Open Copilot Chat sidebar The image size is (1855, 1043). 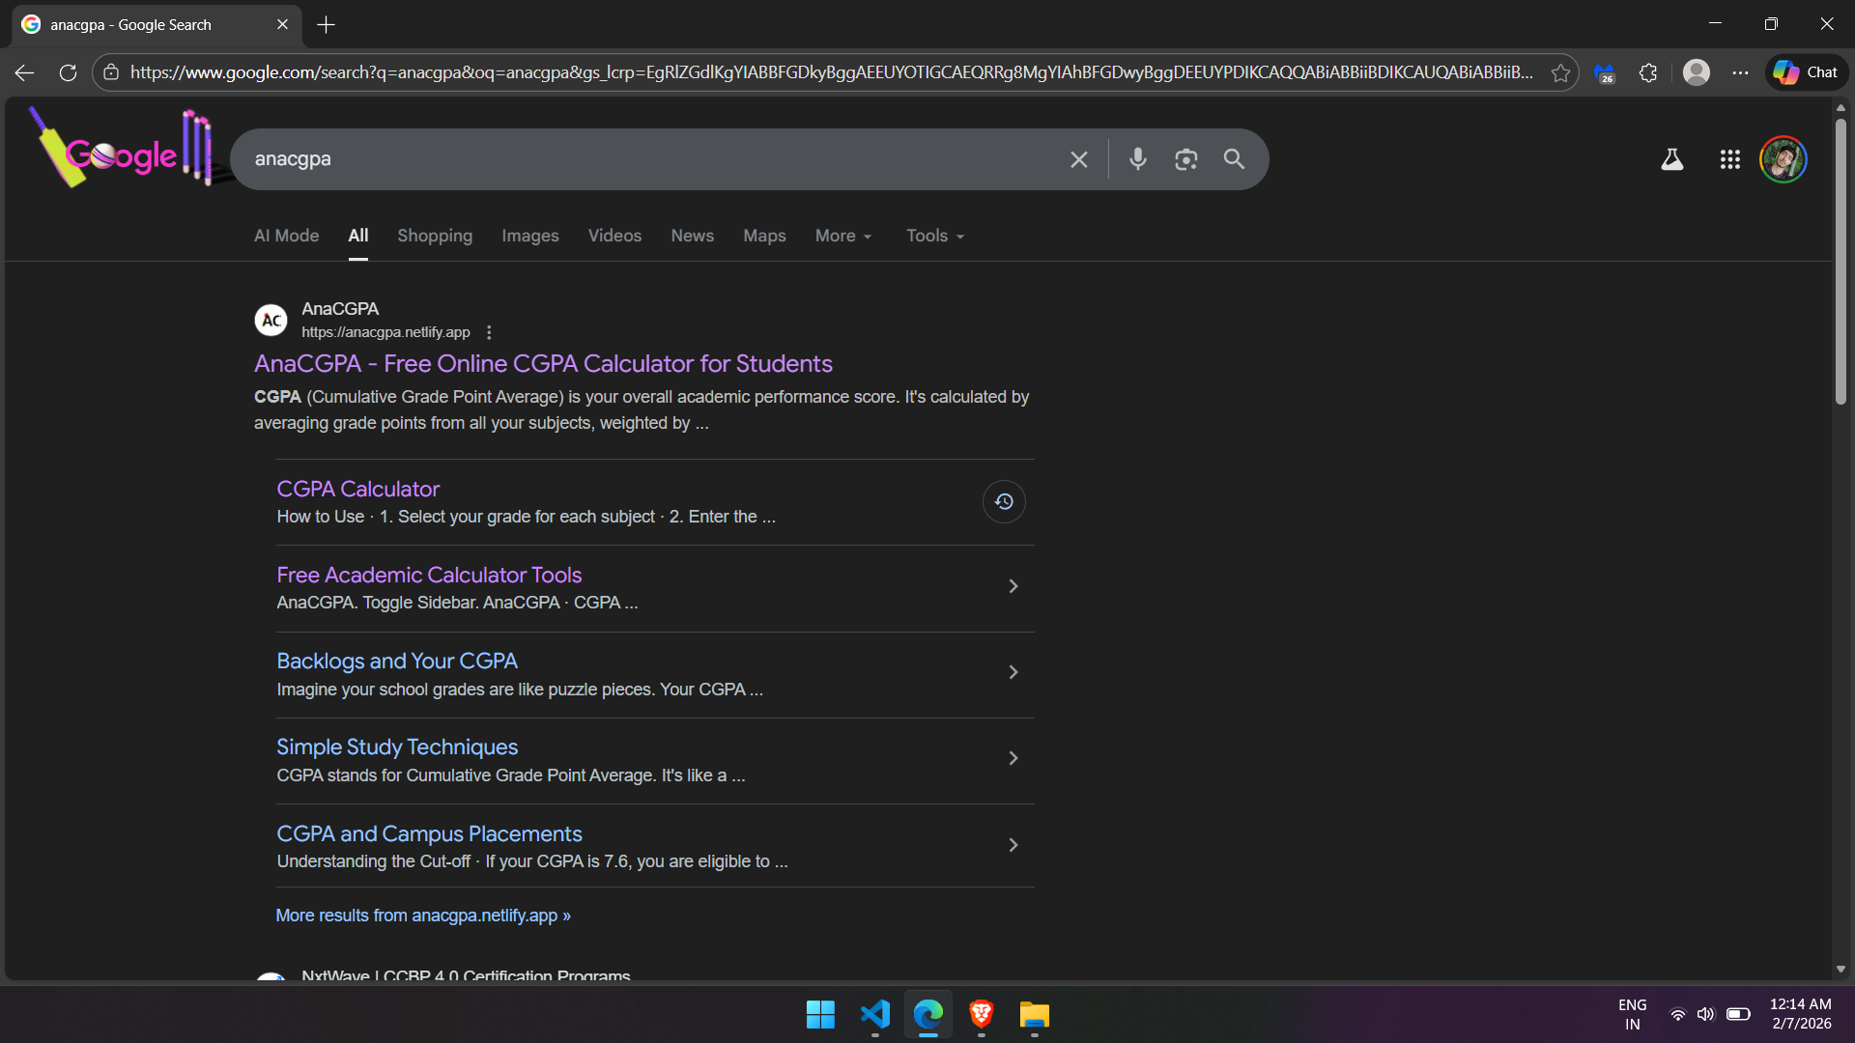[x=1806, y=72]
